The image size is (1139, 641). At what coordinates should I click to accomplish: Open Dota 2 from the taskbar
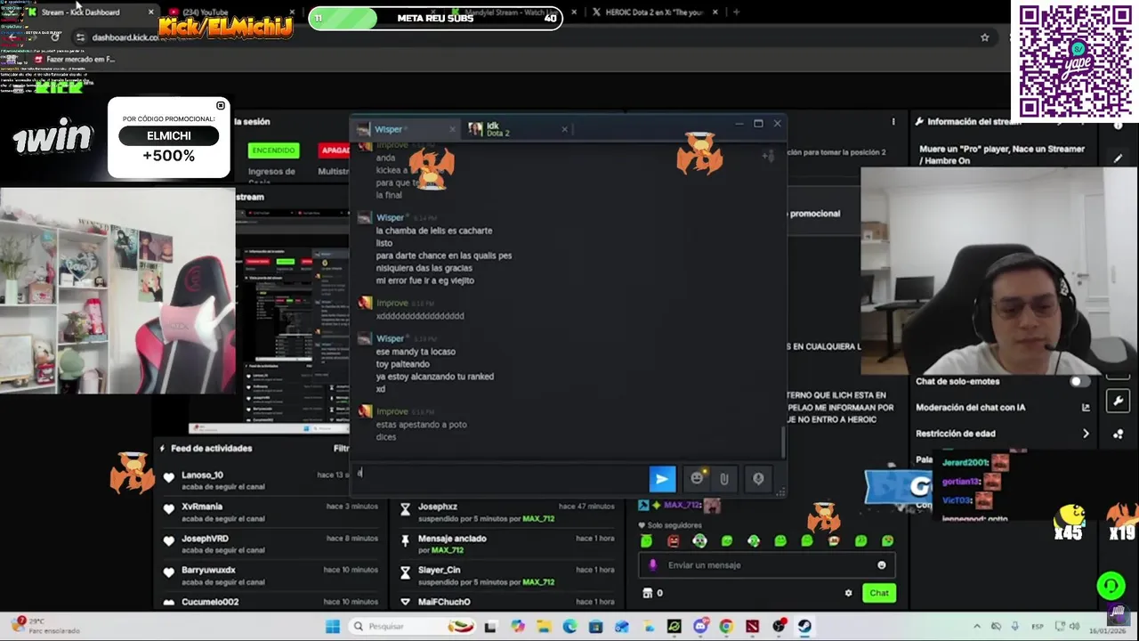pyautogui.click(x=752, y=627)
